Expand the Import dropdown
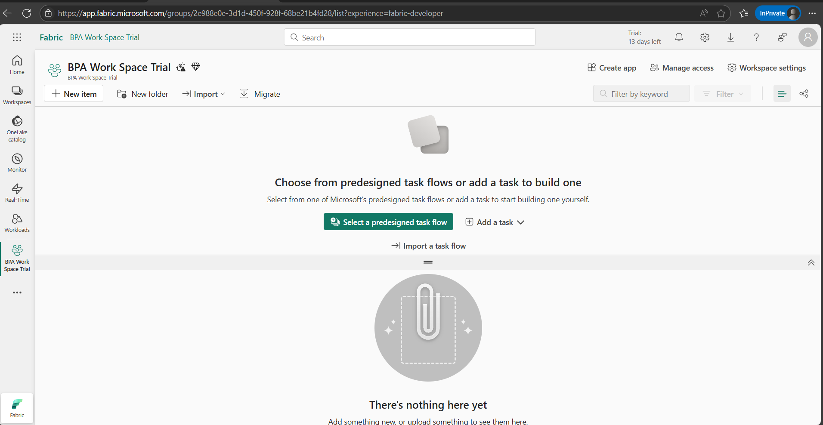Viewport: 823px width, 425px height. click(204, 94)
